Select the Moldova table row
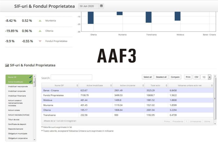 pyautogui.click(x=127, y=100)
